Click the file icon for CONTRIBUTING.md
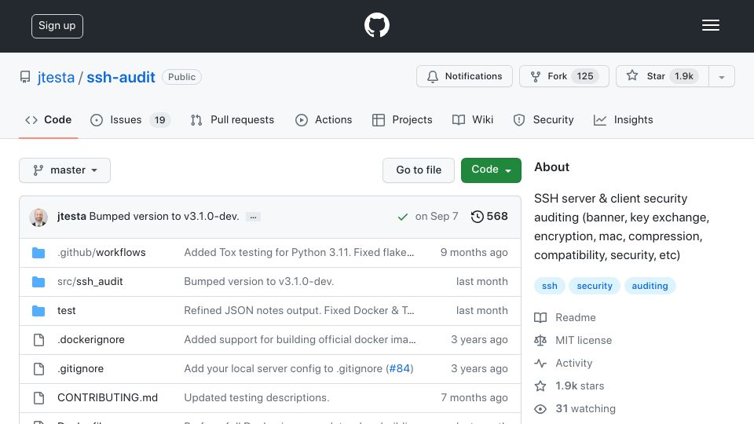The width and height of the screenshot is (754, 424). (38, 398)
